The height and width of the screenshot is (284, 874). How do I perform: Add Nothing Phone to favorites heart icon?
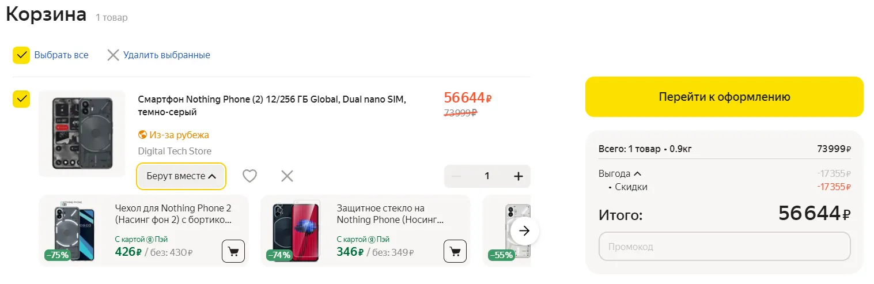pos(249,176)
